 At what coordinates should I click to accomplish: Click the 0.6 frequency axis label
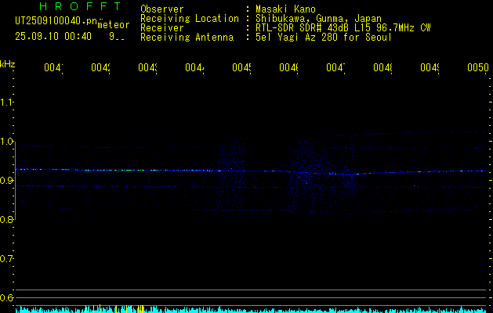(6, 297)
